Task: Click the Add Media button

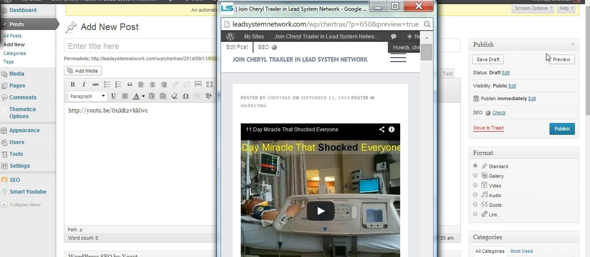Action: tap(83, 71)
